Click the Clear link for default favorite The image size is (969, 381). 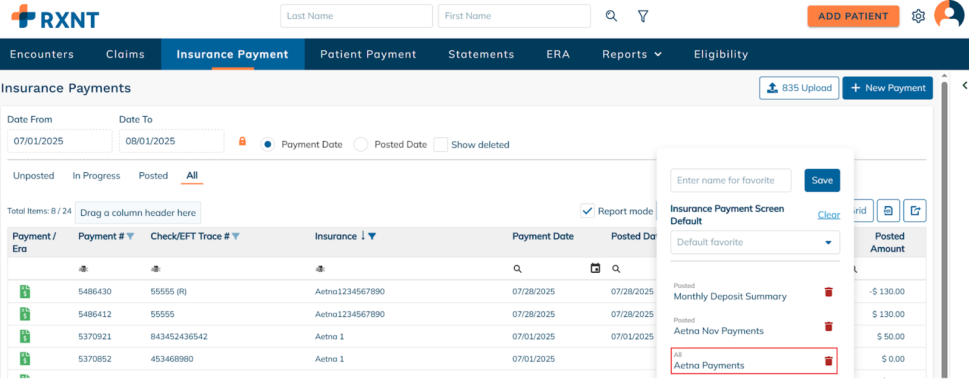coord(828,215)
